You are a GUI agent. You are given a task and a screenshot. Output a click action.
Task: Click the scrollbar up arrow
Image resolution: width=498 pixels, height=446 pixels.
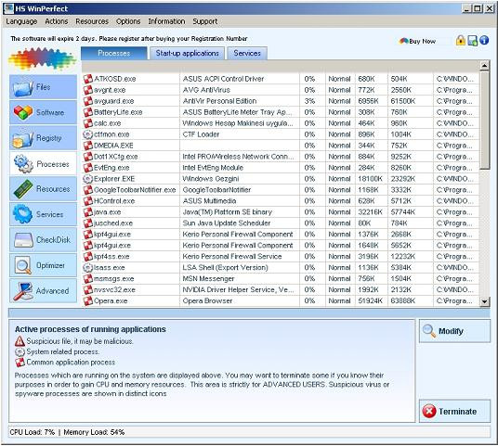click(x=484, y=66)
